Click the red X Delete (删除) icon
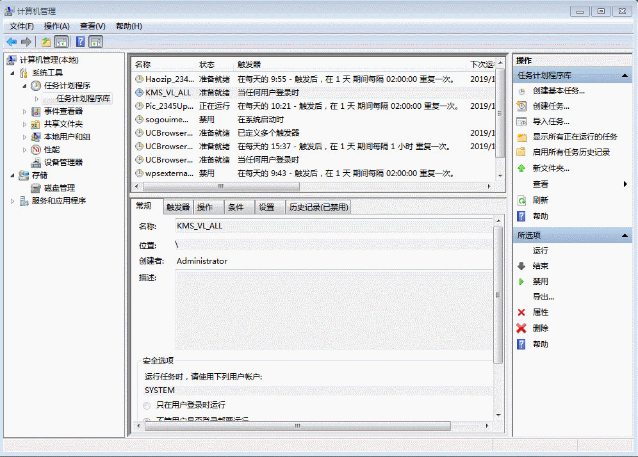 pyautogui.click(x=521, y=328)
